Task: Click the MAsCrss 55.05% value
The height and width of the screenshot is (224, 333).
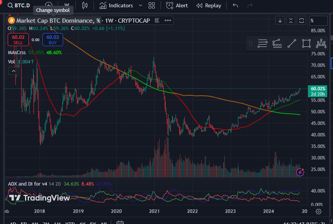Action: coord(36,53)
